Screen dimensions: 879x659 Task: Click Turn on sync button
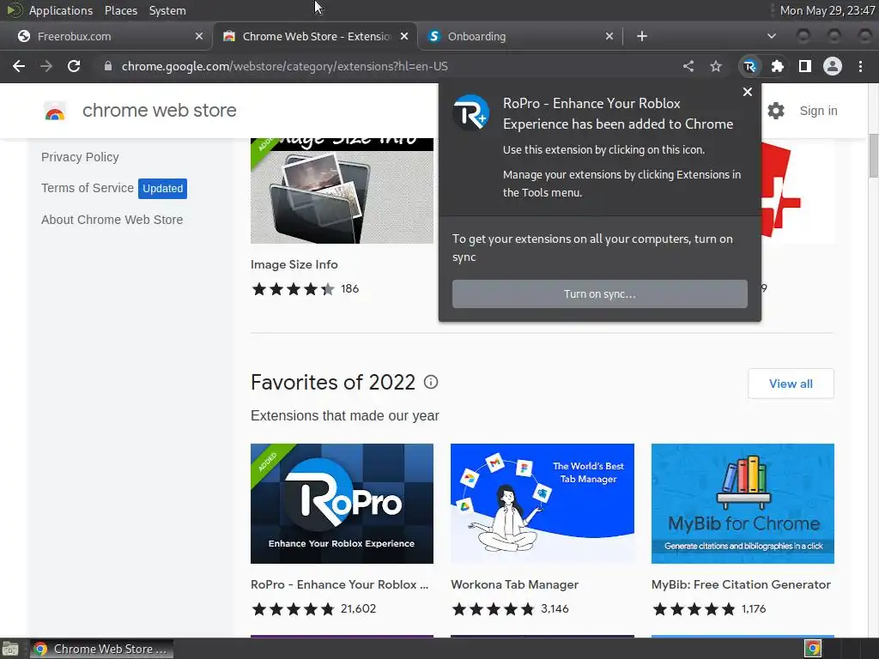tap(600, 294)
